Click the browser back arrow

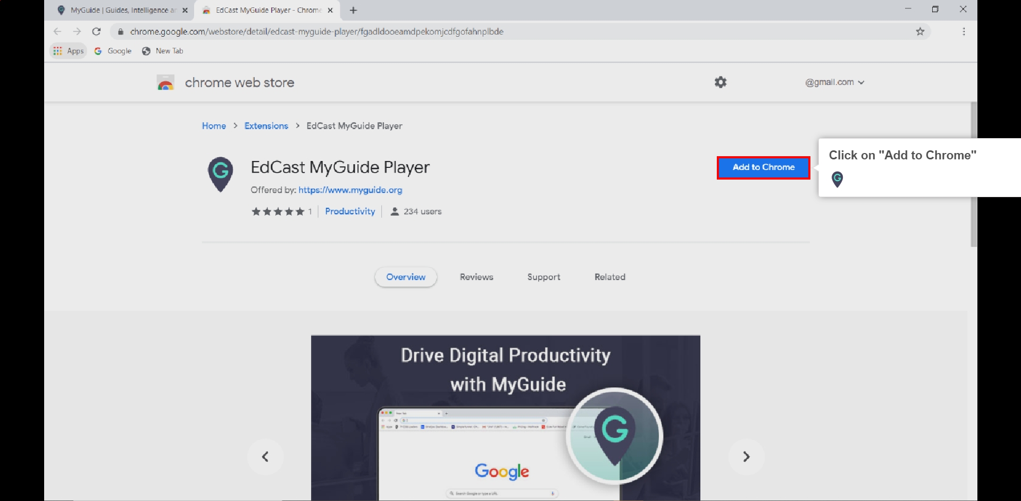[x=57, y=31]
